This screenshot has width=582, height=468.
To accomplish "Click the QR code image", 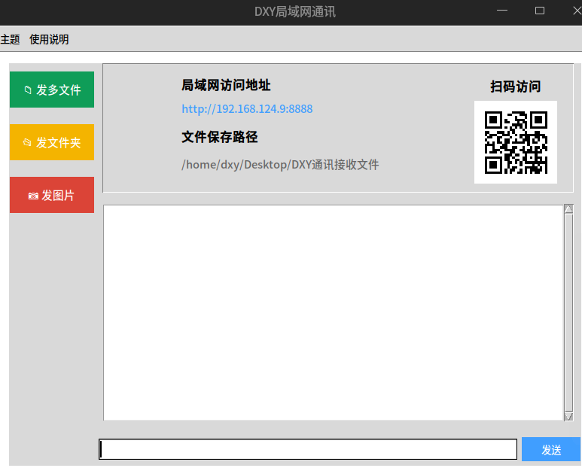I will pos(516,142).
